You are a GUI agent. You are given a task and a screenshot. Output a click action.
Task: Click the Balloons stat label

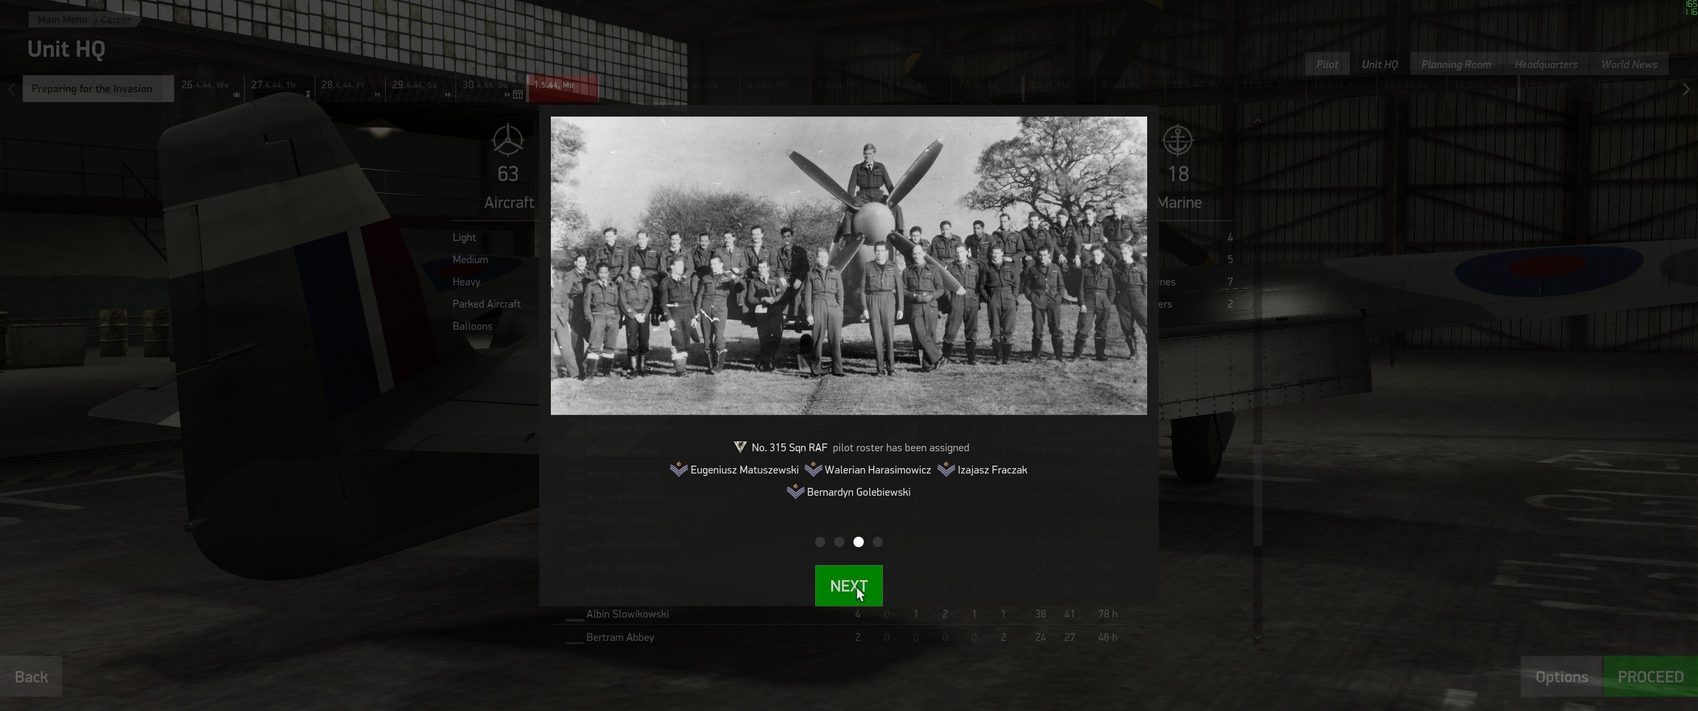point(472,326)
